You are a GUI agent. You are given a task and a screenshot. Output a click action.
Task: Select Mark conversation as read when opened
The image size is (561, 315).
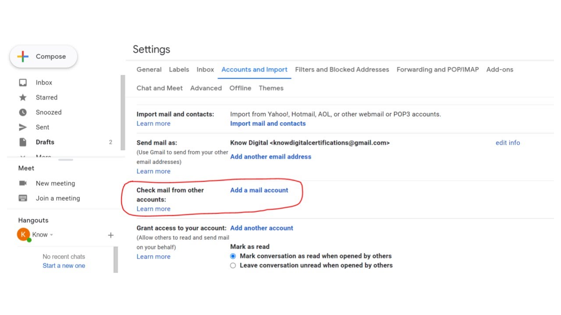233,256
